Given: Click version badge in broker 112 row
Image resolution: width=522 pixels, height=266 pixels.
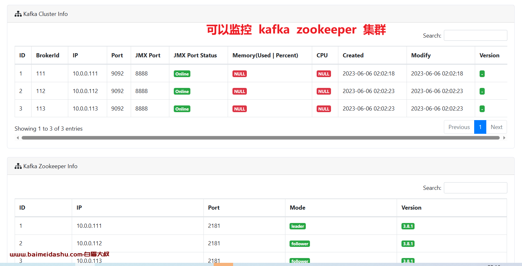Looking at the screenshot, I should point(482,91).
